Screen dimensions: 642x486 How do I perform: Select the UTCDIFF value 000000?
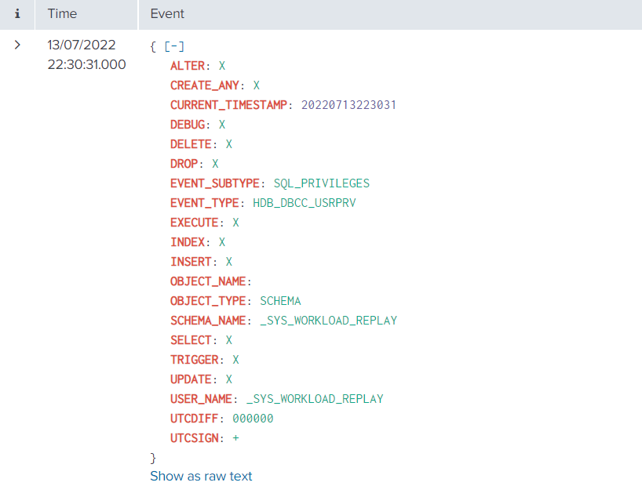pos(253,419)
